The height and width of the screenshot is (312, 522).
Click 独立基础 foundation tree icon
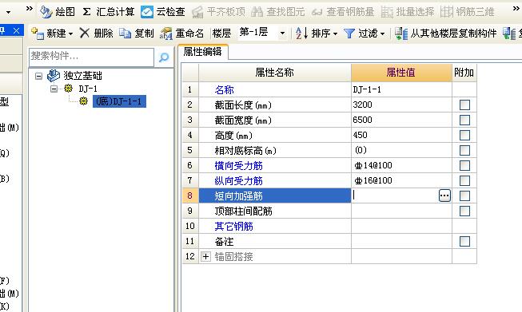coord(54,76)
